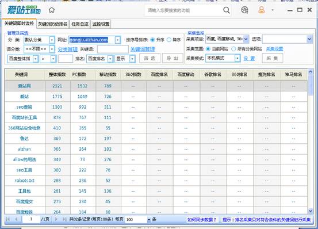Jump to last page in pager
The image size is (318, 229).
pos(64,219)
